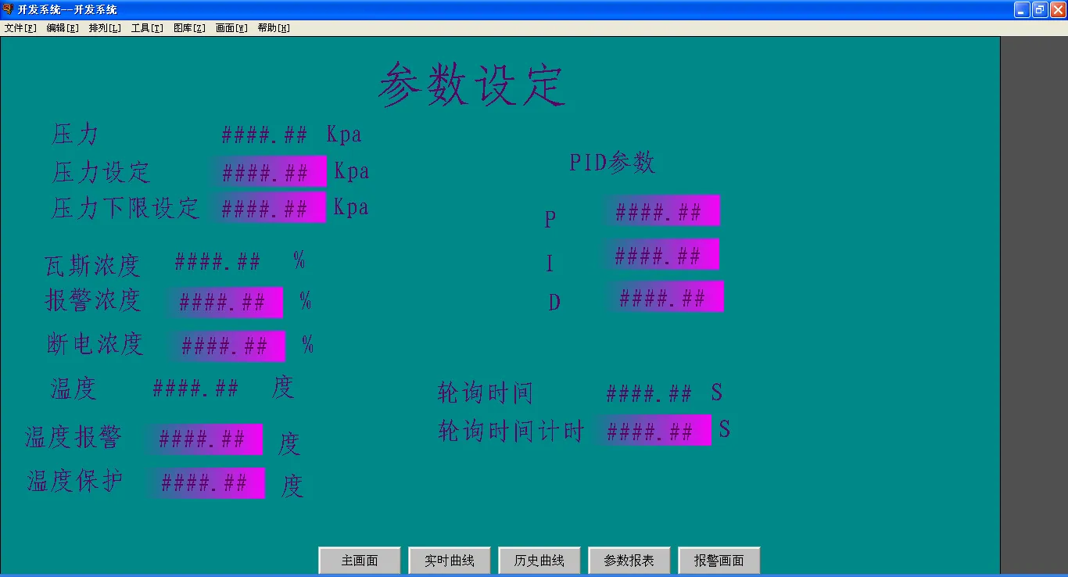
Task: Click the 主画面 navigation button
Action: pyautogui.click(x=359, y=560)
